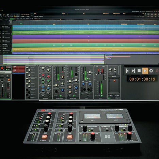Toggle the Threshold In green button
This screenshot has height=159, width=159.
(x=101, y=96)
